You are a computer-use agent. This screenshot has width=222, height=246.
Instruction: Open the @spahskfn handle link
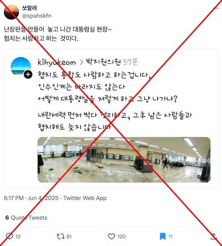36,16
